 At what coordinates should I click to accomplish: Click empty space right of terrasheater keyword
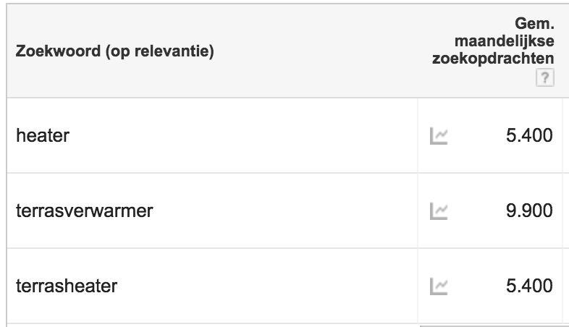pos(266,286)
